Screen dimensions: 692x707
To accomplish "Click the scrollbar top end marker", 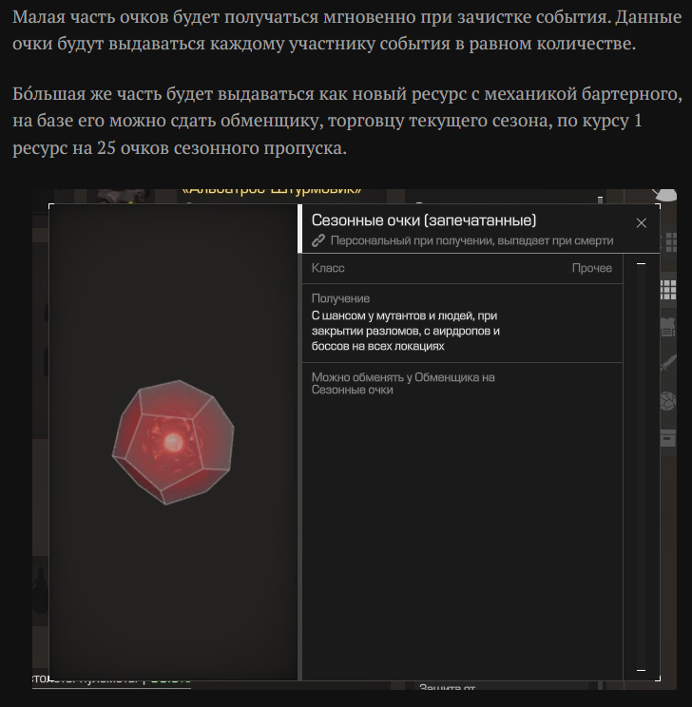I will coord(641,264).
